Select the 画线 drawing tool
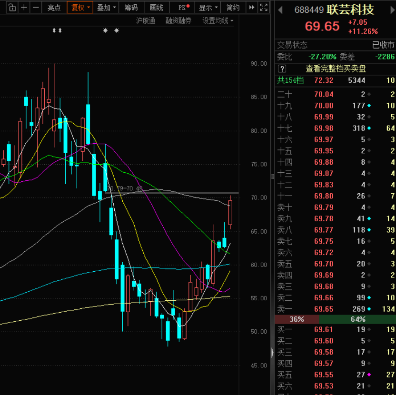Viewport: 396px width, 395px height. click(157, 8)
